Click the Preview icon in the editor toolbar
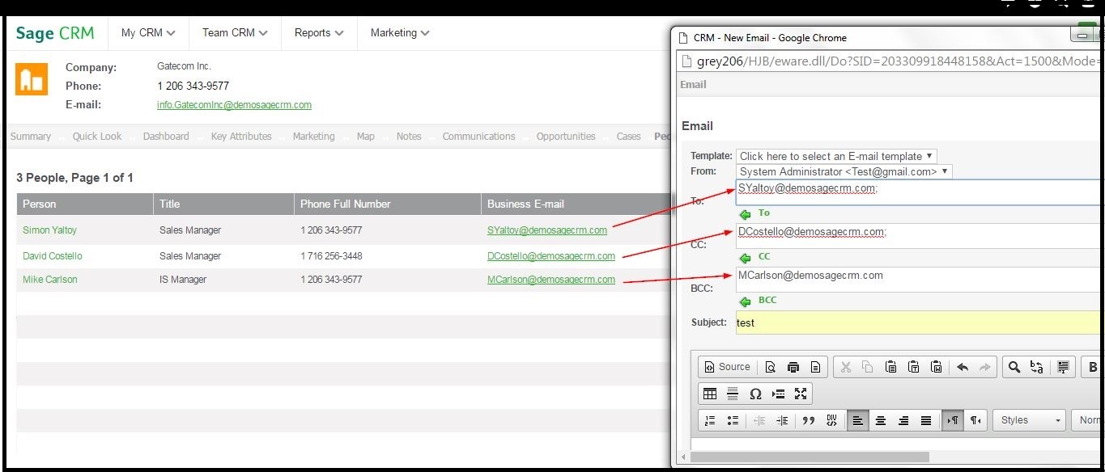 [771, 367]
